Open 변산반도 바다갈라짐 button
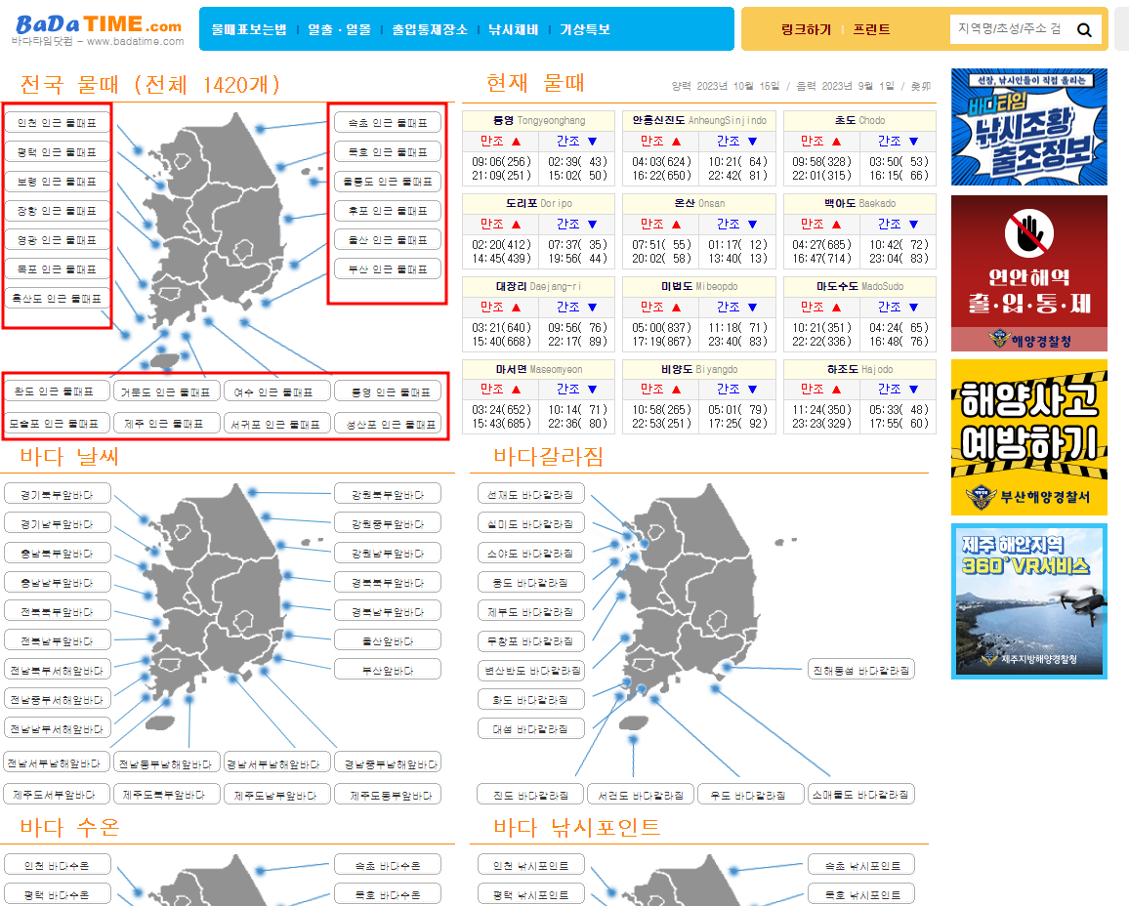Viewport: 1129px width, 906px height. (x=530, y=670)
